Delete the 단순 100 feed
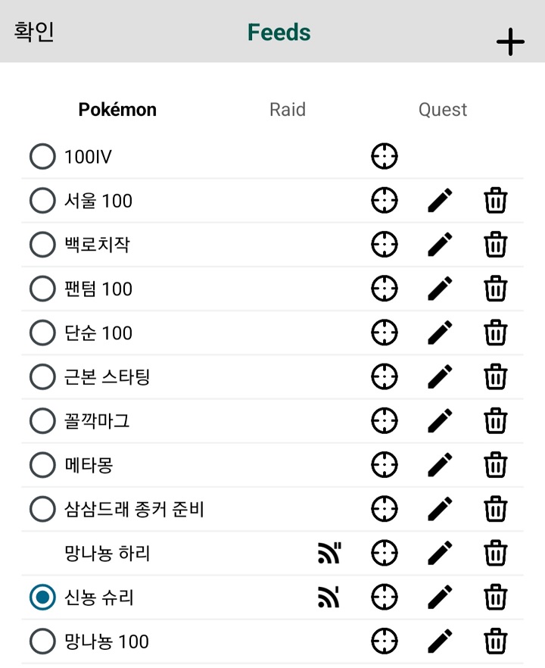The width and height of the screenshot is (545, 668). point(495,332)
